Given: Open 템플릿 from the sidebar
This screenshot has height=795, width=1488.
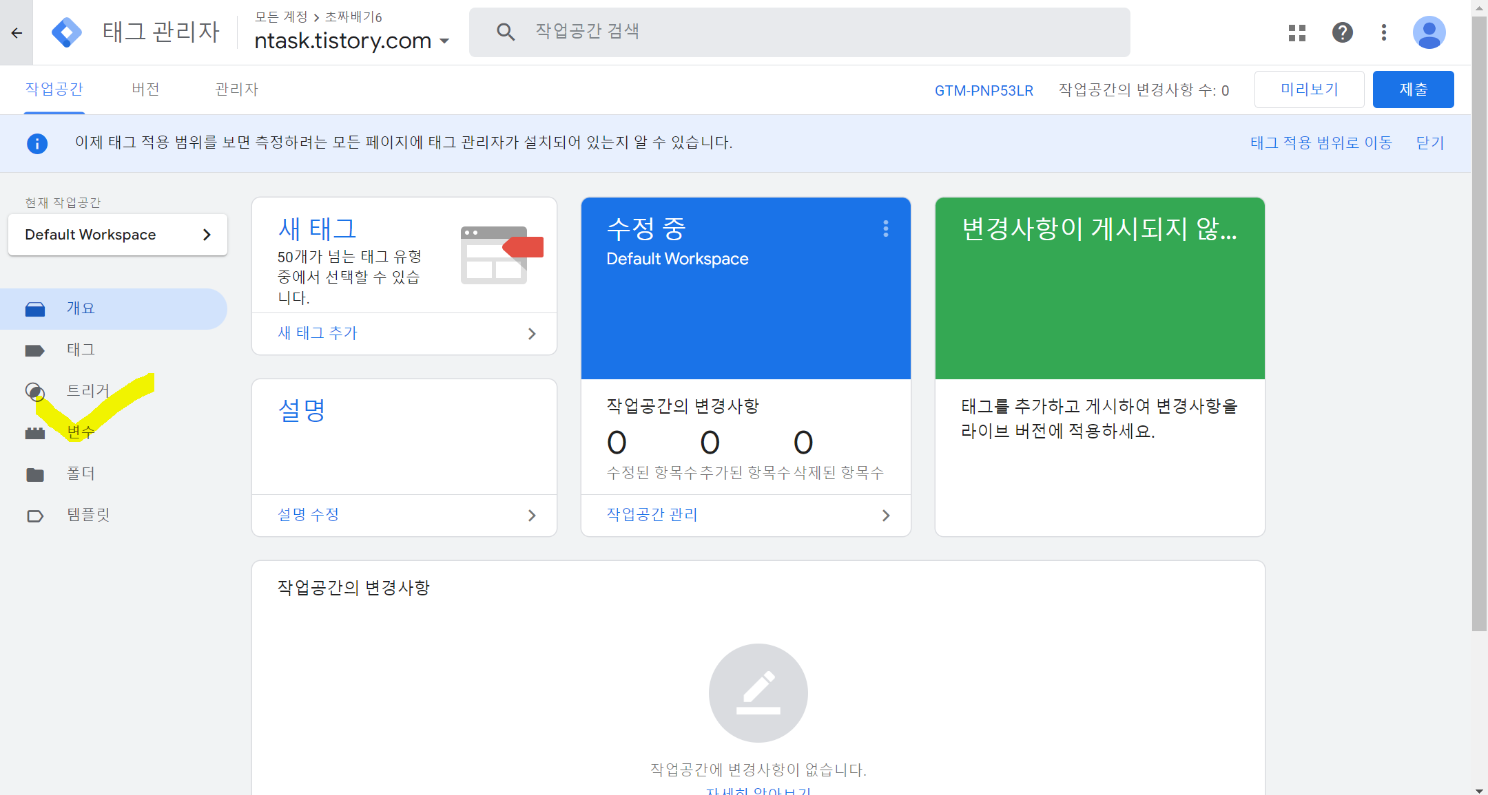Looking at the screenshot, I should tap(87, 515).
